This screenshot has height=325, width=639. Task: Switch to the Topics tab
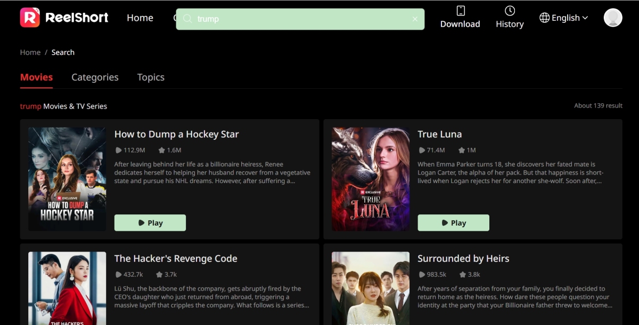coord(151,77)
